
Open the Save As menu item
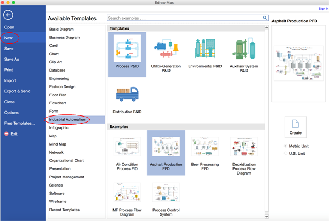tap(12, 59)
